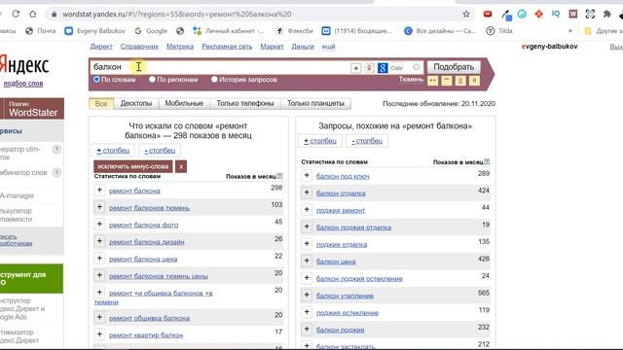The width and height of the screenshot is (623, 350).
Task: Open the browser extensions puzzle icon
Action: [606, 14]
